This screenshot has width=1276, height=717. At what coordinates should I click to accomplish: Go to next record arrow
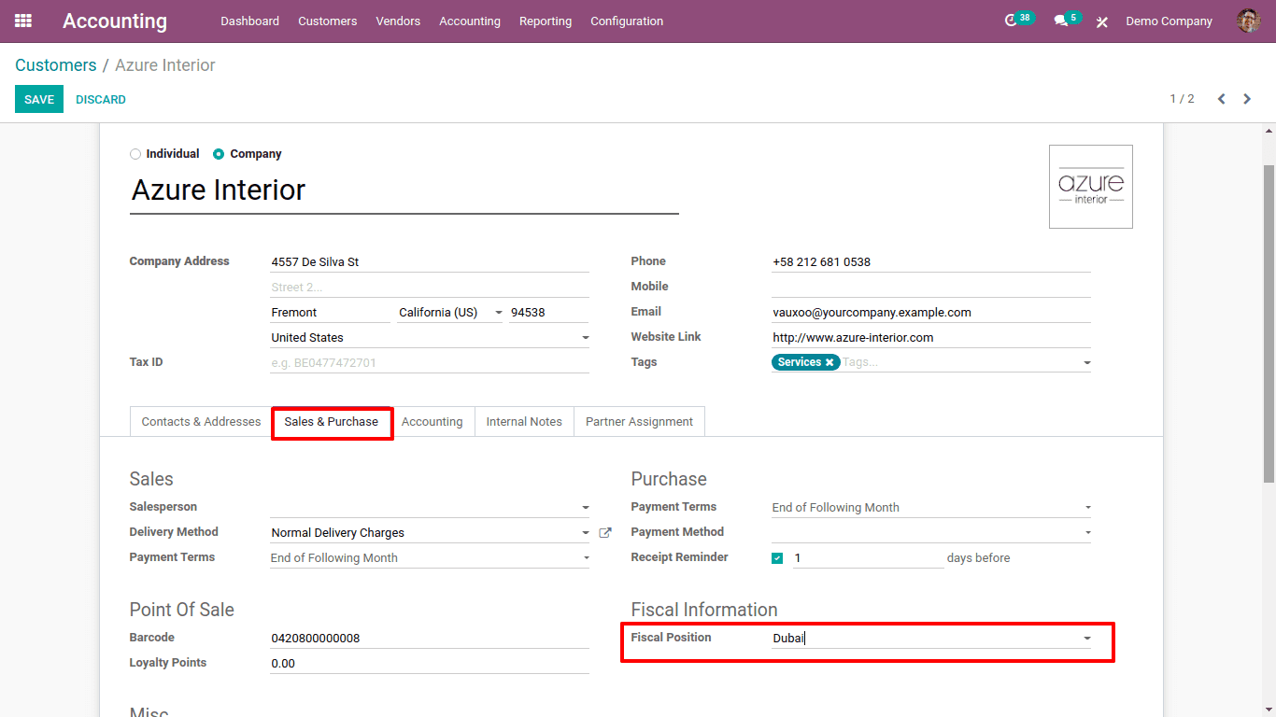(1247, 99)
